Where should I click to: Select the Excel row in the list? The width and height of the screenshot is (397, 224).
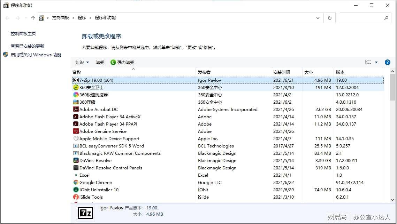click(228, 175)
